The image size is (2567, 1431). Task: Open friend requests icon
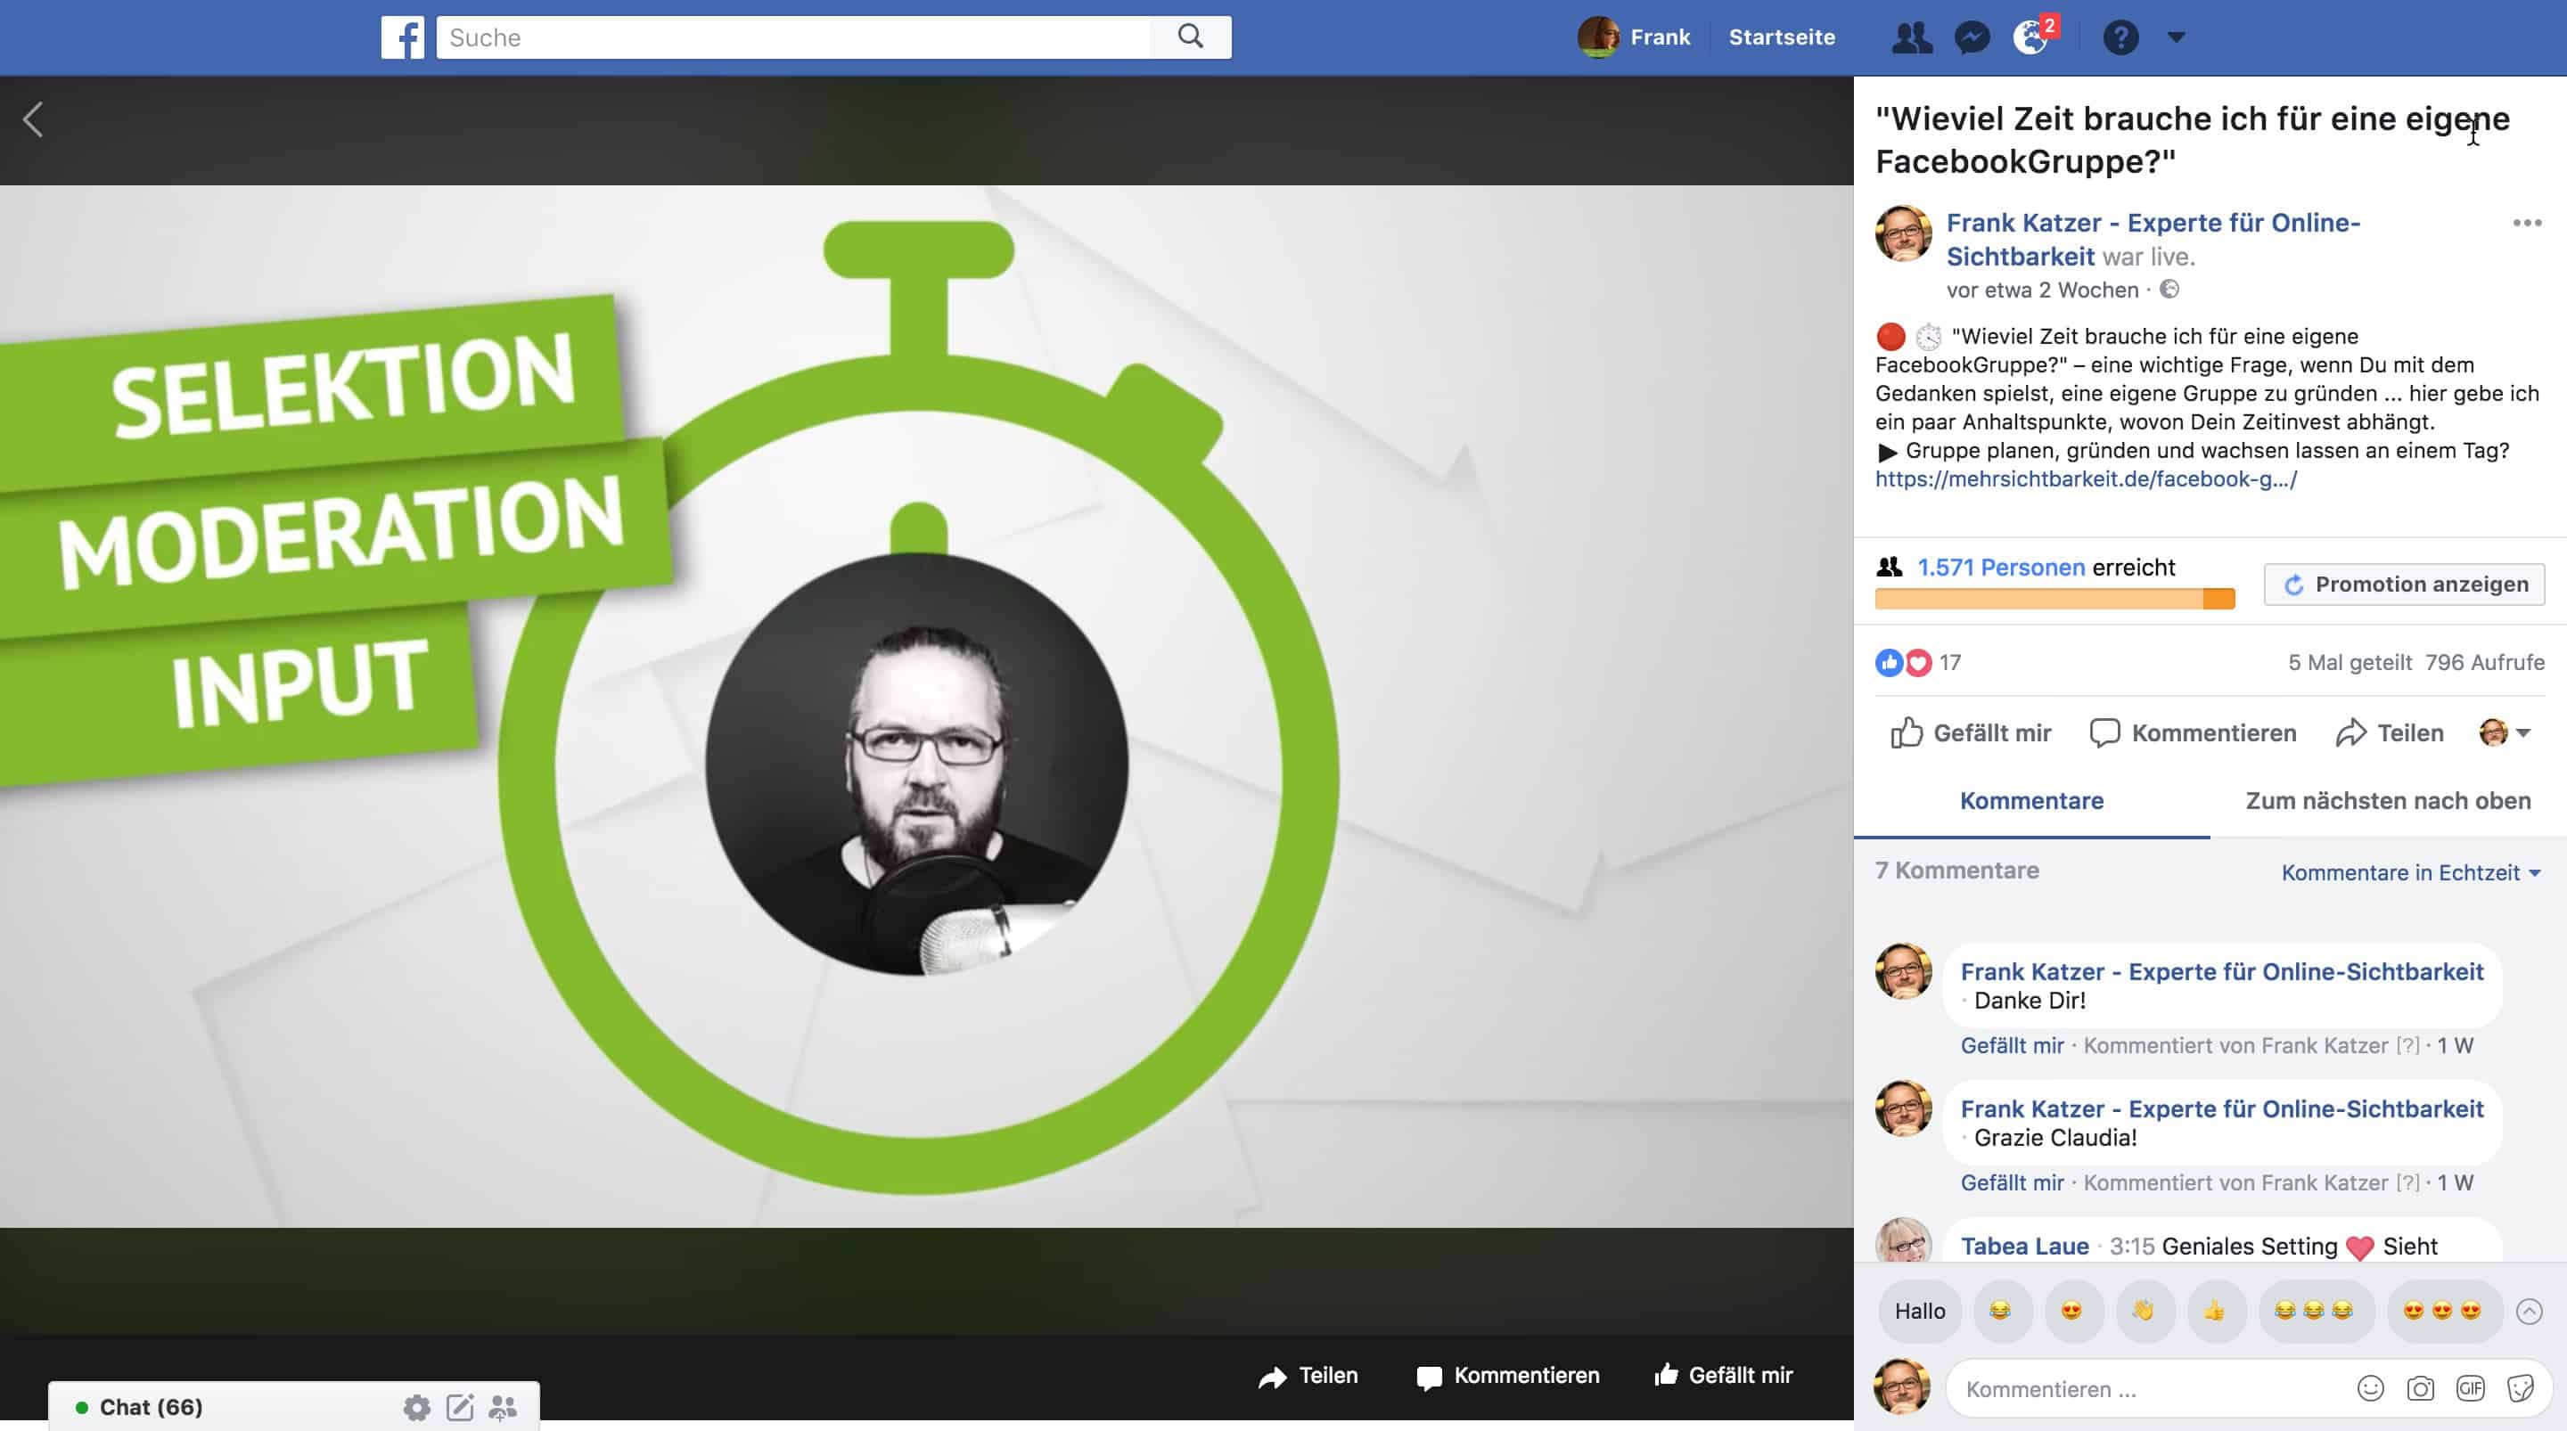click(x=1911, y=37)
